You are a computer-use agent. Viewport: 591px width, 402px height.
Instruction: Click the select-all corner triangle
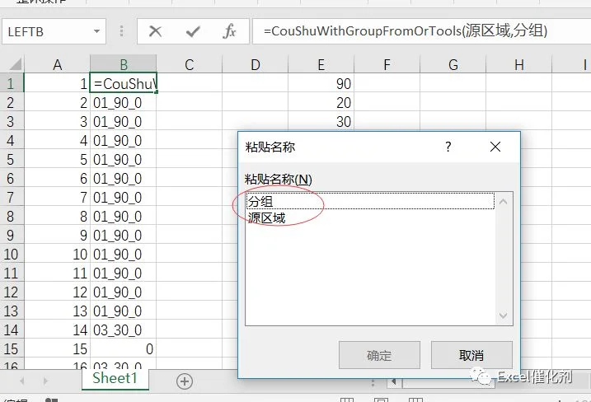[15, 64]
